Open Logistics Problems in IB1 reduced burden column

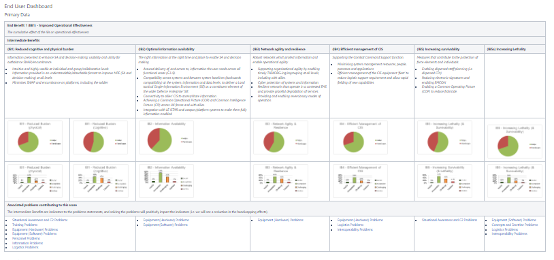point(25,248)
